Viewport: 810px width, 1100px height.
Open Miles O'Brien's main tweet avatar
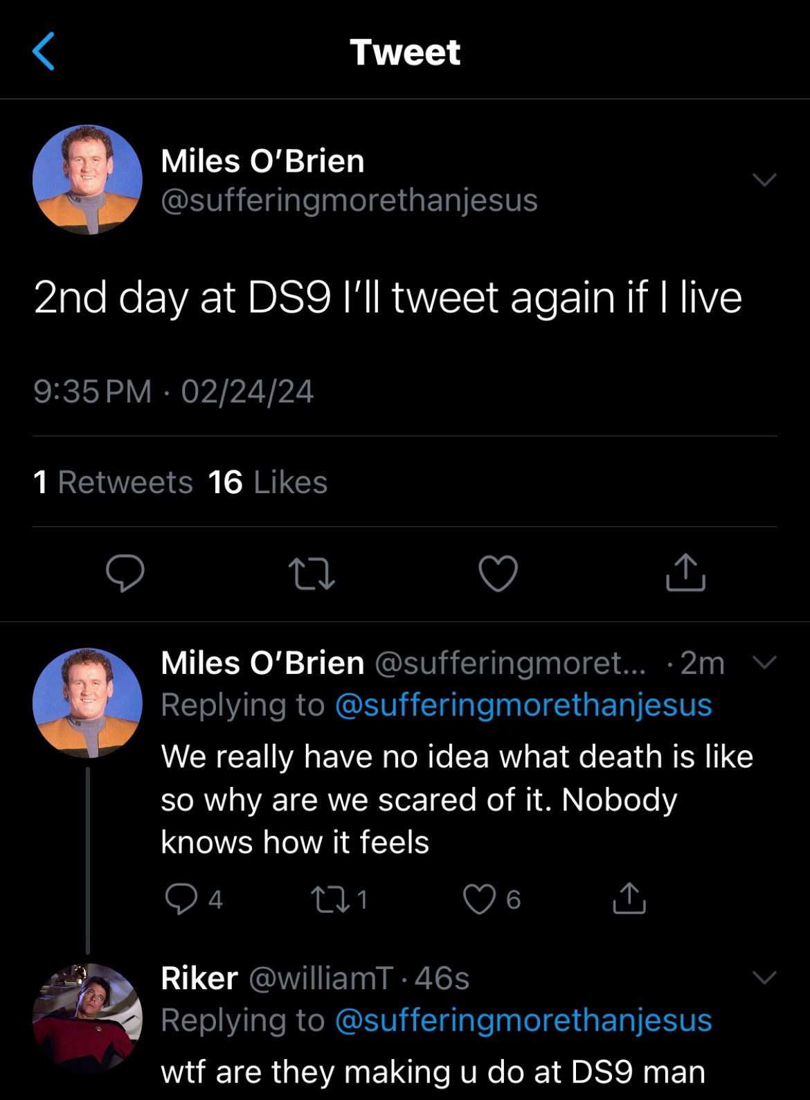click(87, 180)
